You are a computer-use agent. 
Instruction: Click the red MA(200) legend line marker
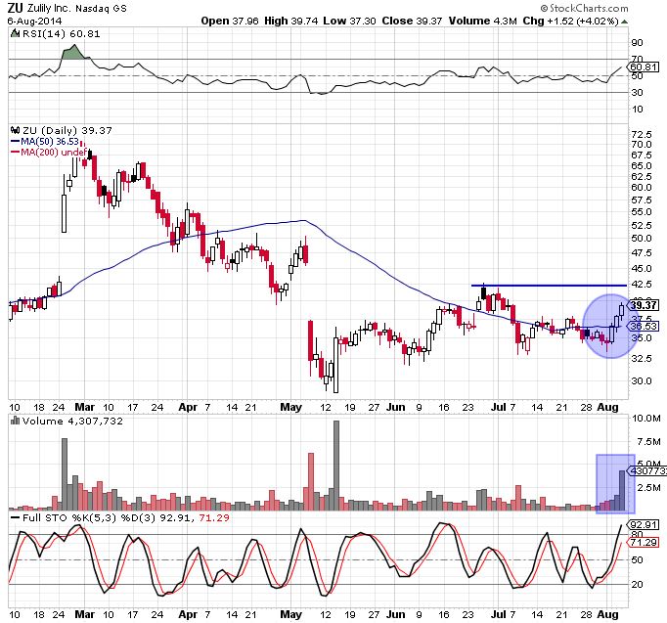pyautogui.click(x=15, y=153)
